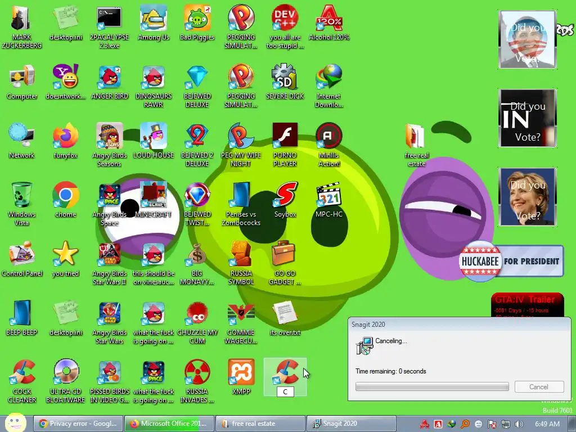
Task: Click the BEEP BEEP icon
Action: point(22,318)
